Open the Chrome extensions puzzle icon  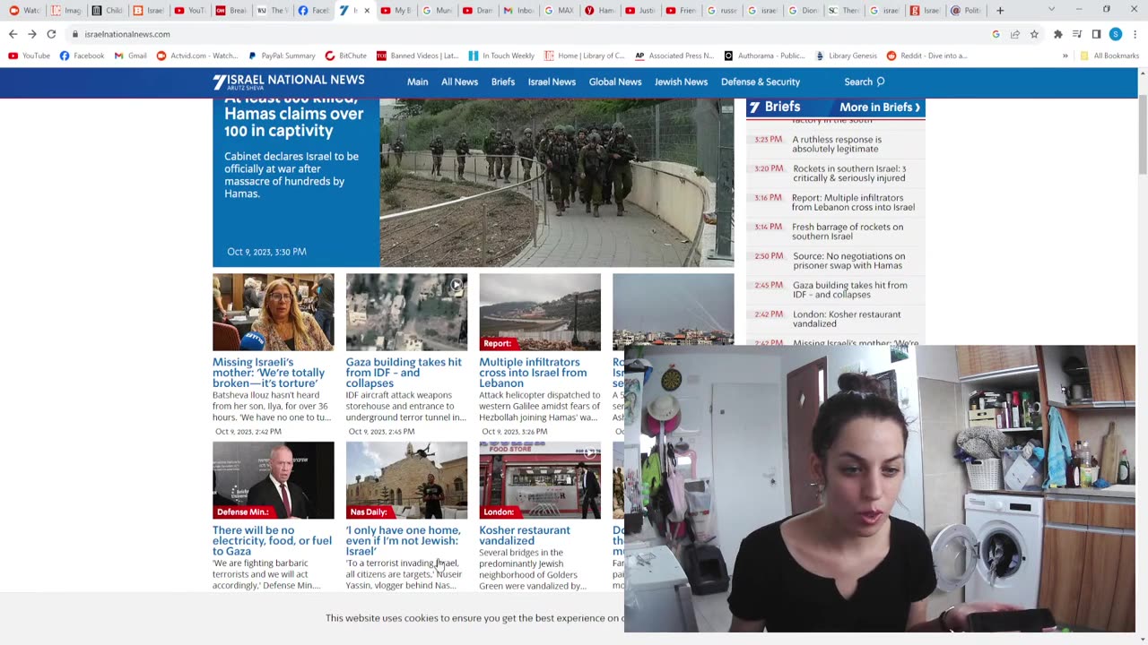[1058, 34]
